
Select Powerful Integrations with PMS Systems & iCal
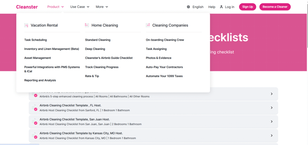(x=52, y=69)
